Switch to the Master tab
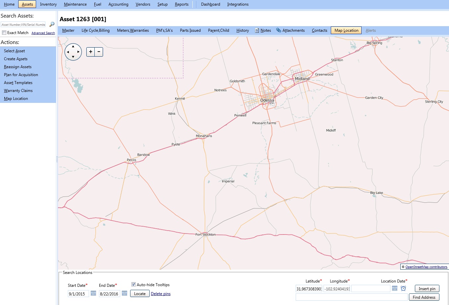The image size is (449, 305). pos(68,30)
